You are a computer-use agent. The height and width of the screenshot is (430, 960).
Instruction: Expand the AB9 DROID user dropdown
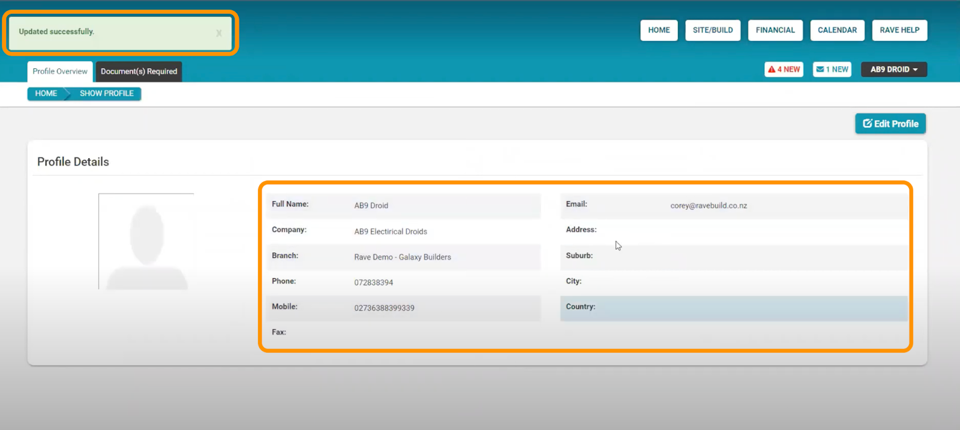click(893, 70)
